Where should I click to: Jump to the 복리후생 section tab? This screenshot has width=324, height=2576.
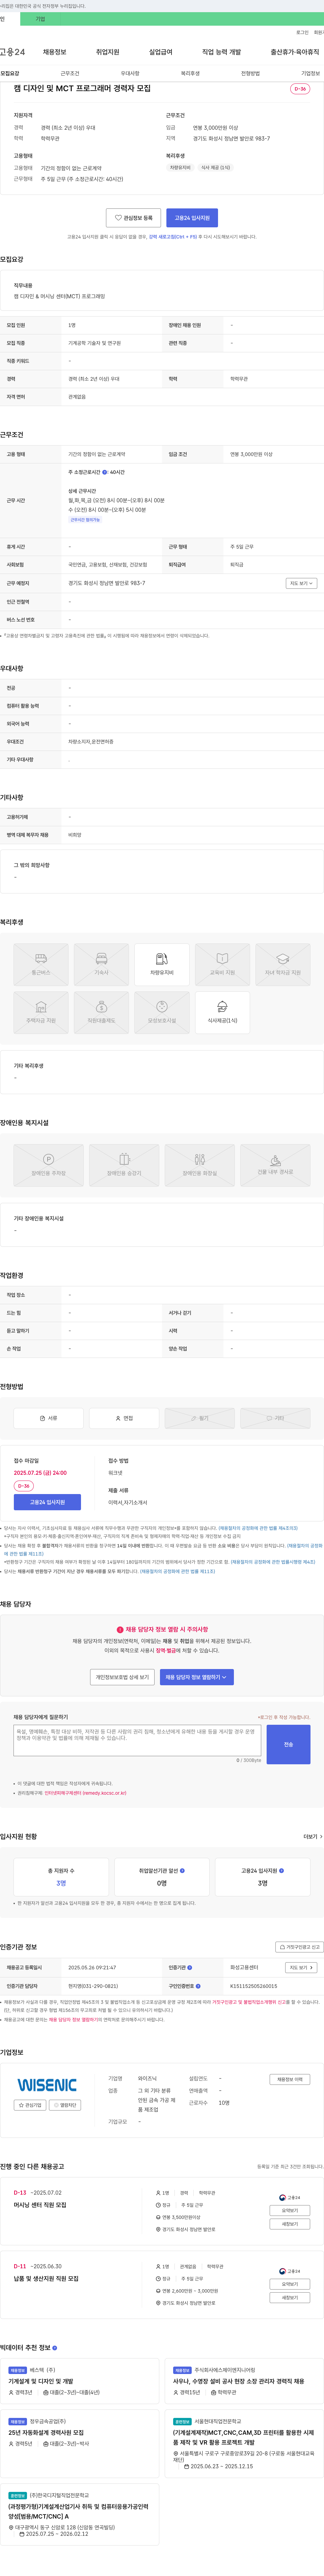point(190,73)
